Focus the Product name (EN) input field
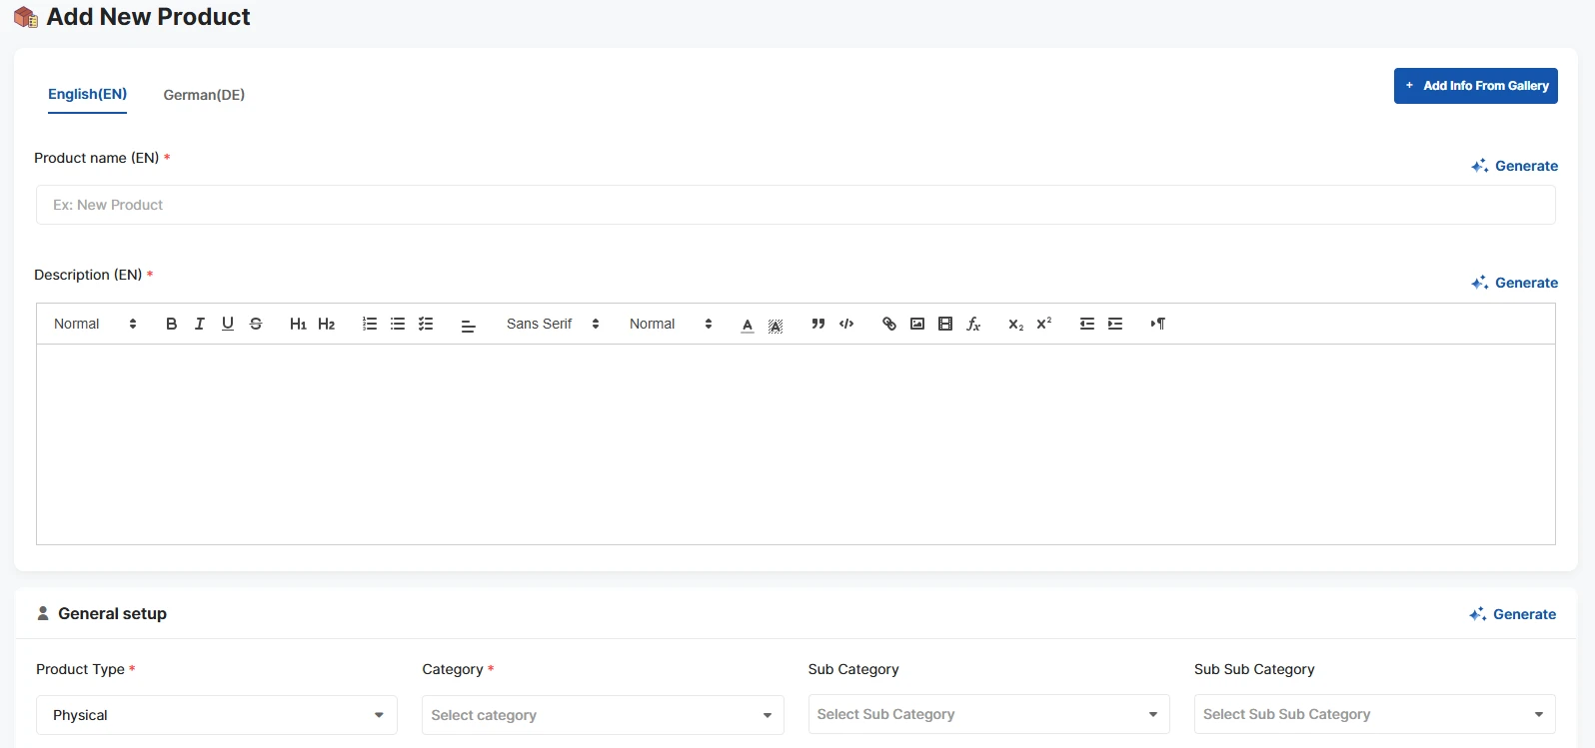1595x748 pixels. [796, 205]
